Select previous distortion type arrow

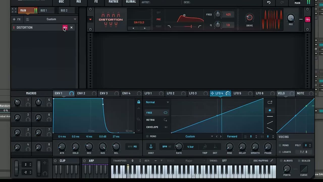tap(133, 28)
